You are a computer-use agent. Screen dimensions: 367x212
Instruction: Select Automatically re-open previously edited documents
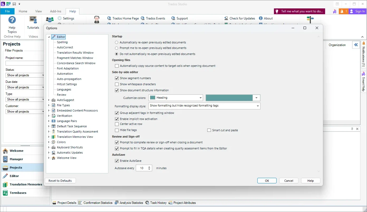117,42
